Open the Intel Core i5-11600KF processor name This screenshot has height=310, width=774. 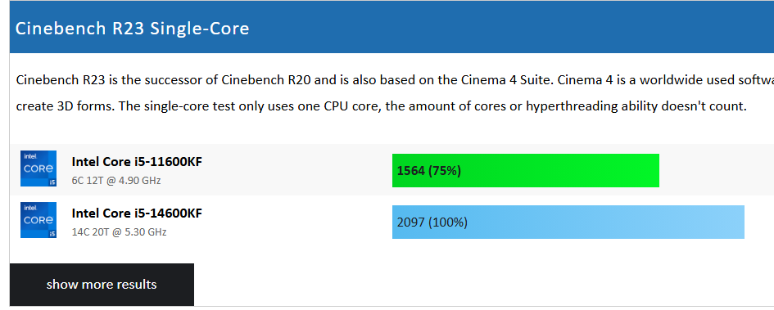137,162
